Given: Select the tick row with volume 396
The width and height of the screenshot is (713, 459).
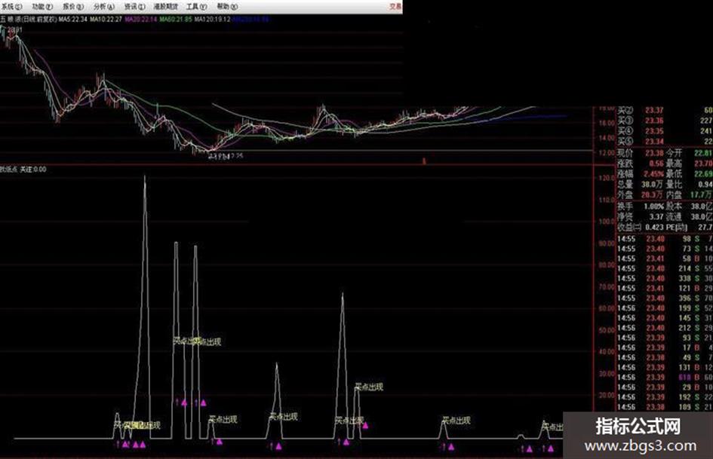Looking at the screenshot, I should pyautogui.click(x=665, y=298).
